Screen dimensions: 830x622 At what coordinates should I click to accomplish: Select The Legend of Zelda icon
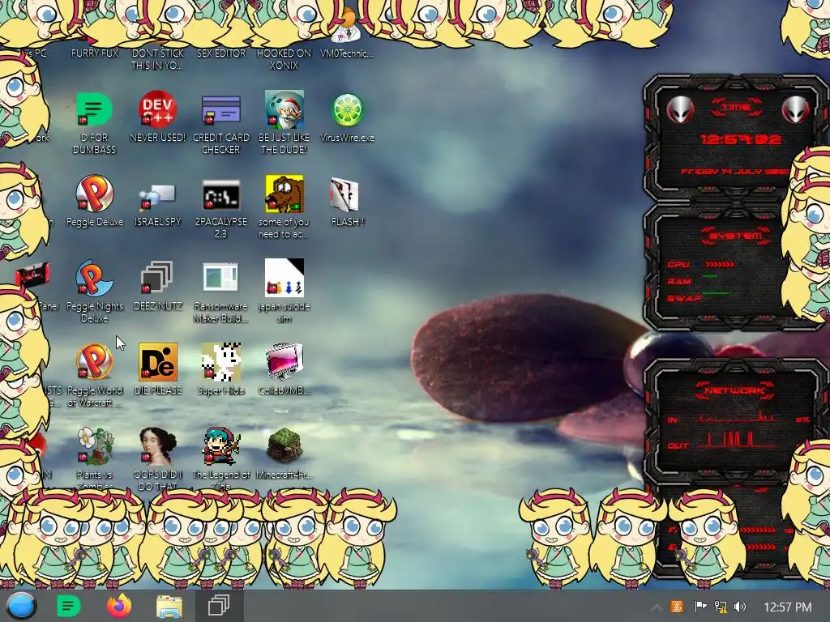coord(220,446)
